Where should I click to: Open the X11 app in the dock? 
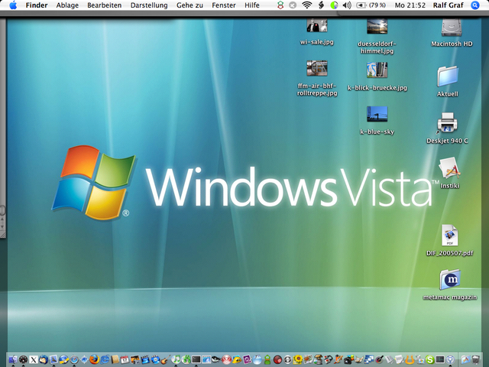(34, 360)
